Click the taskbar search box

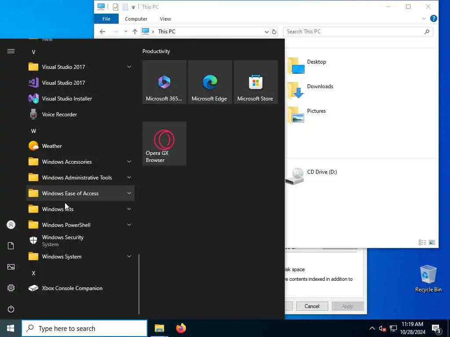point(84,328)
